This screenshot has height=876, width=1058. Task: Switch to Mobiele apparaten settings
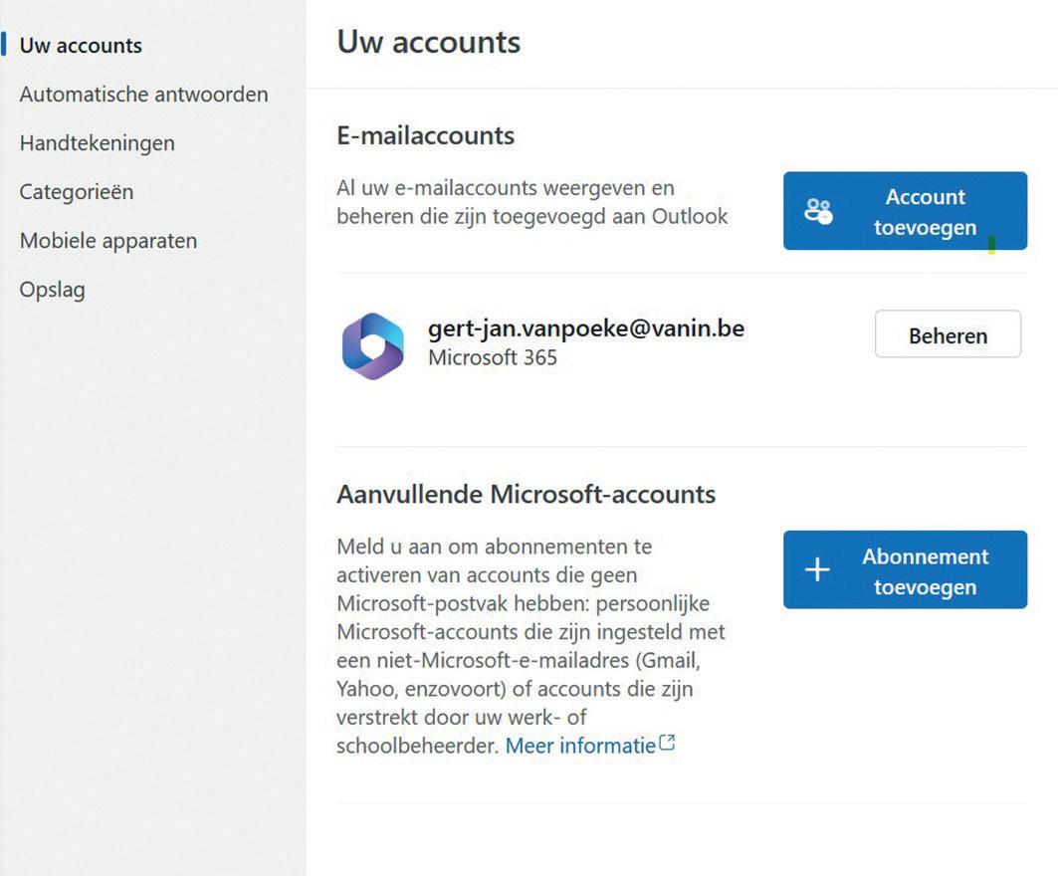click(x=107, y=241)
